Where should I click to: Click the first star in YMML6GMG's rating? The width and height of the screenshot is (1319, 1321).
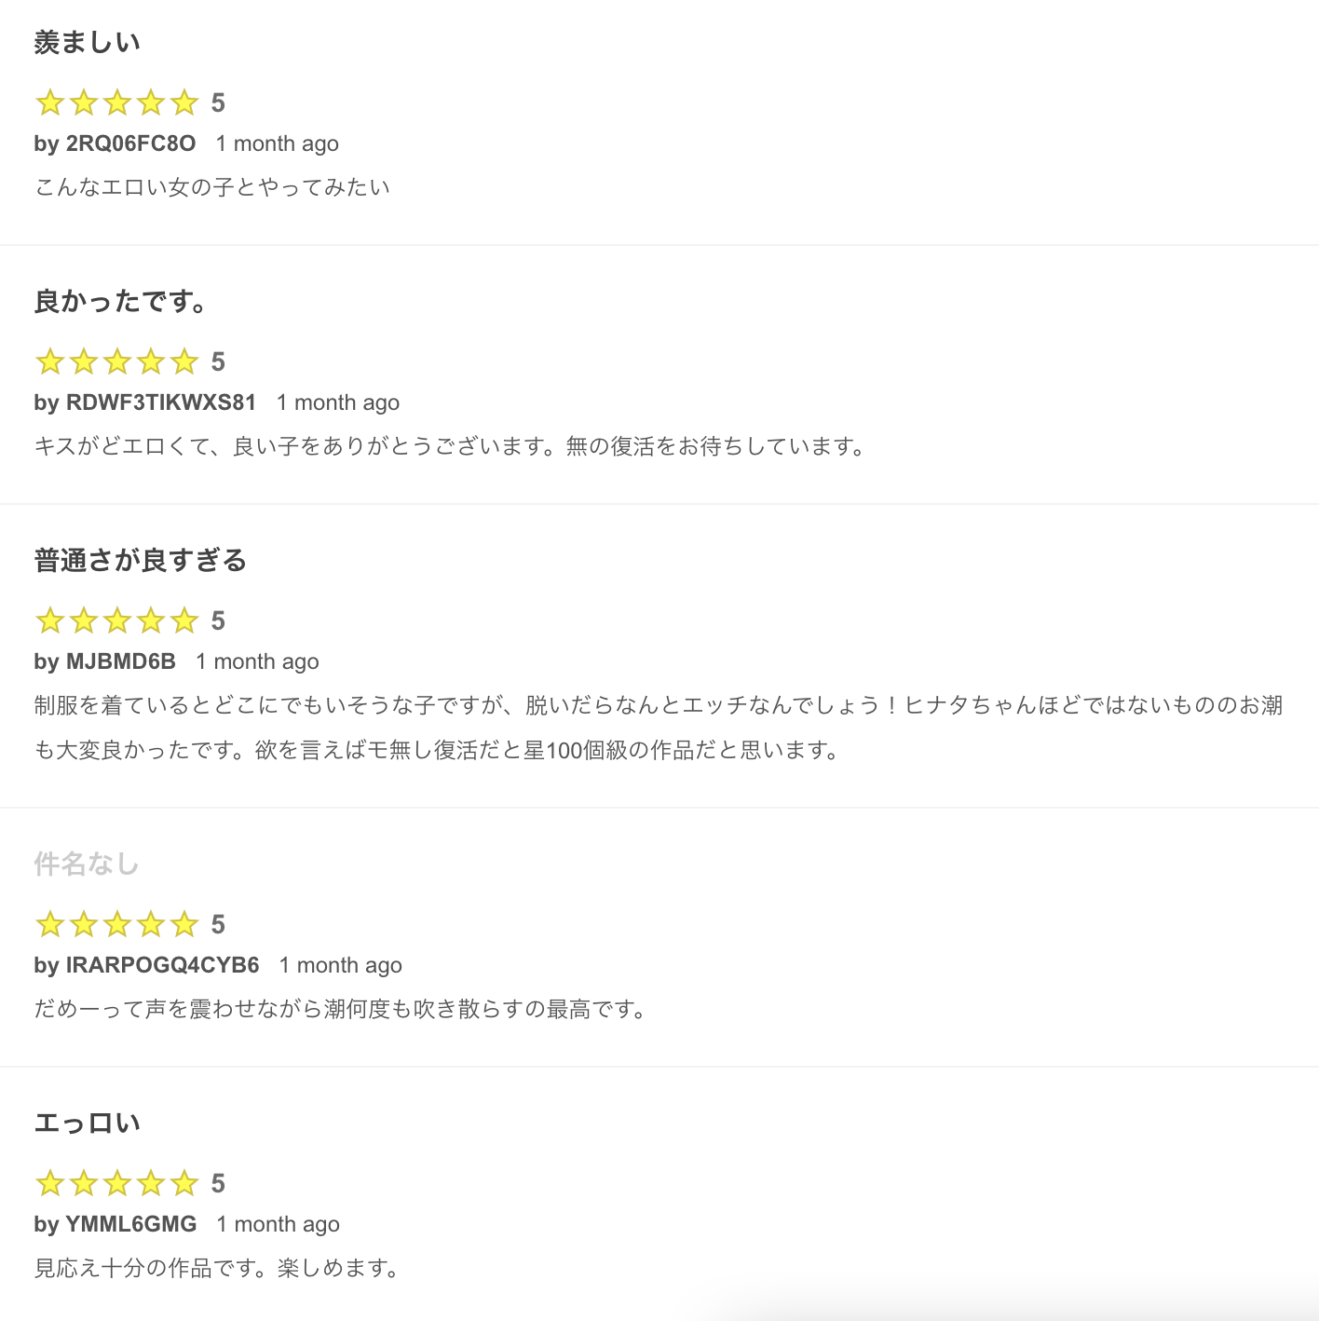50,1183
